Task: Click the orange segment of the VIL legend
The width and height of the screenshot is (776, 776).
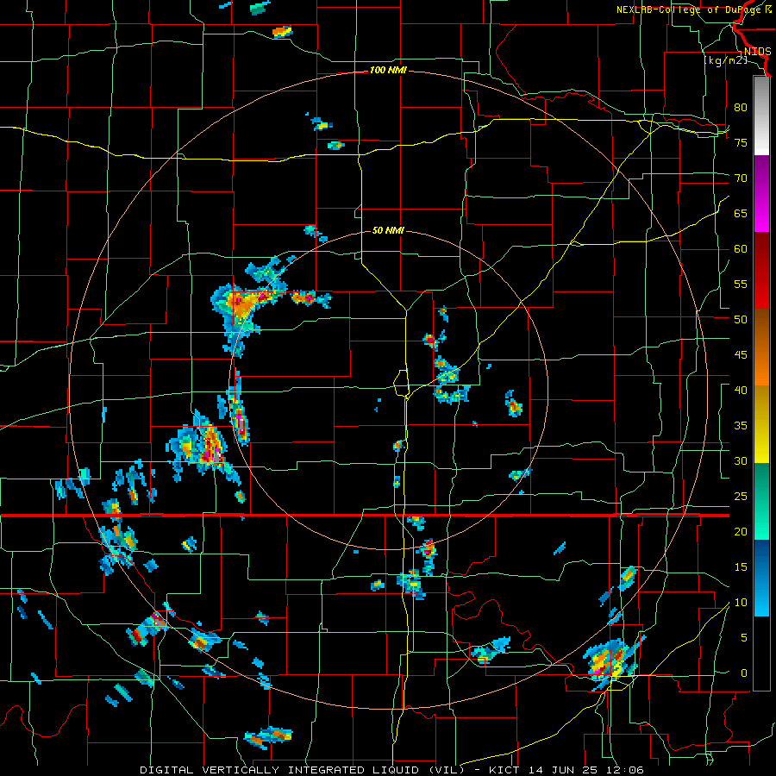Action: pos(761,347)
